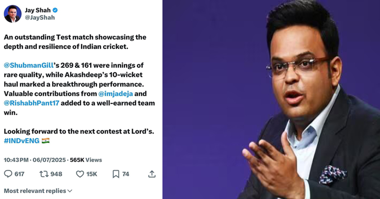This screenshot has height=199, width=380.
Task: Like the tweet with the heart icon
Action: click(x=80, y=174)
